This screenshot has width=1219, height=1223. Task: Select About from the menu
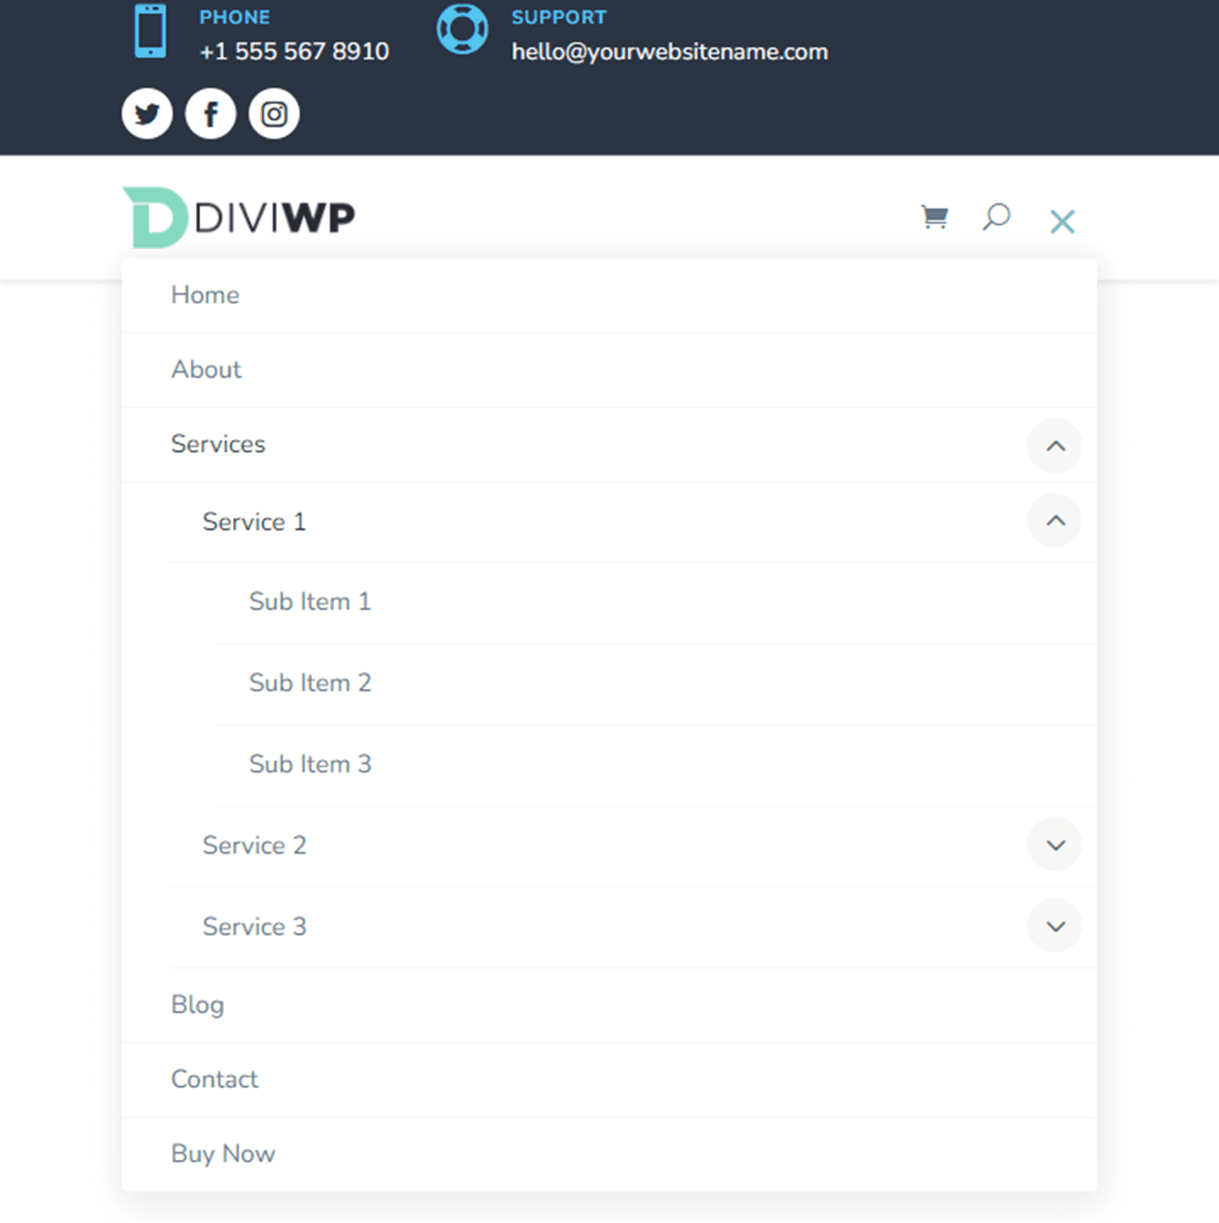click(206, 370)
